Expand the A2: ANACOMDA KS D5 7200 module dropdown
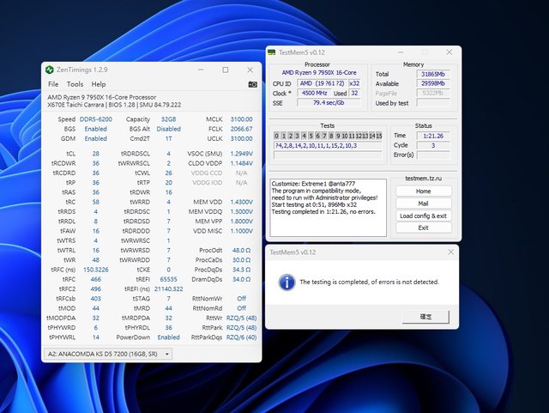Screen dimensions: 549x413 tap(107, 353)
